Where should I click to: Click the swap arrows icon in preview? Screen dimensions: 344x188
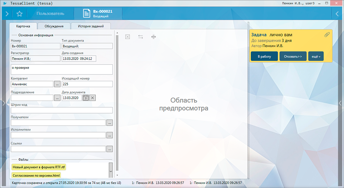[141, 37]
